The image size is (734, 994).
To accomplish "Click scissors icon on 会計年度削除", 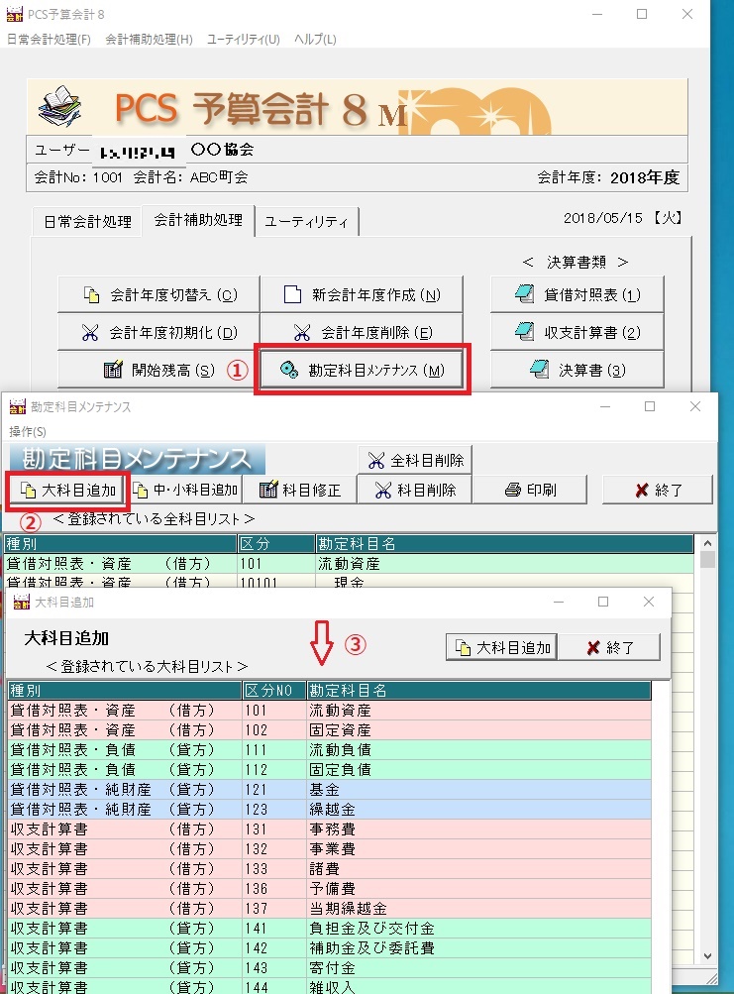I will coord(302,332).
